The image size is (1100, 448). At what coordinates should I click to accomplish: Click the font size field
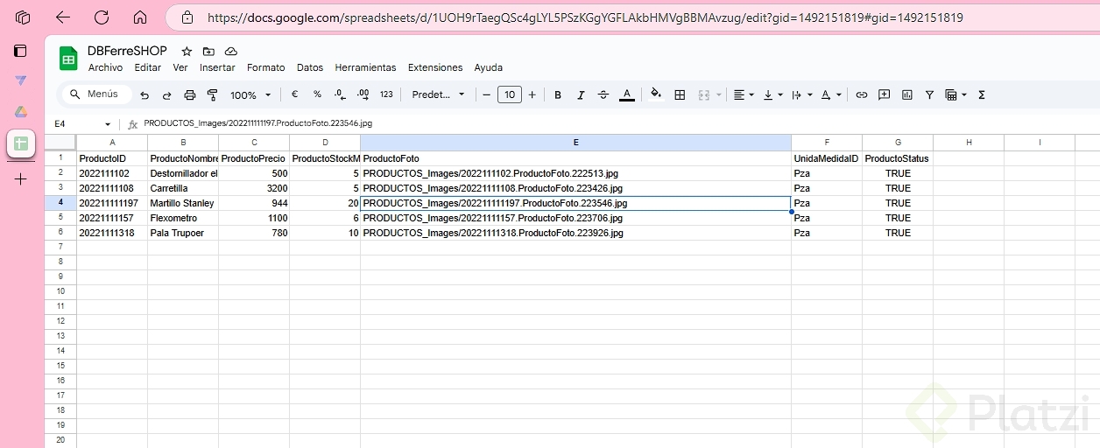click(509, 94)
